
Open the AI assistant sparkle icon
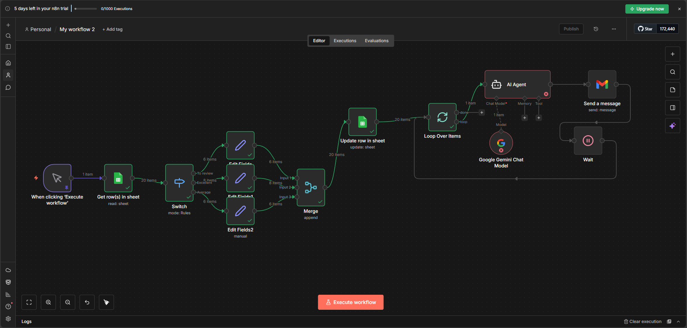pyautogui.click(x=672, y=126)
